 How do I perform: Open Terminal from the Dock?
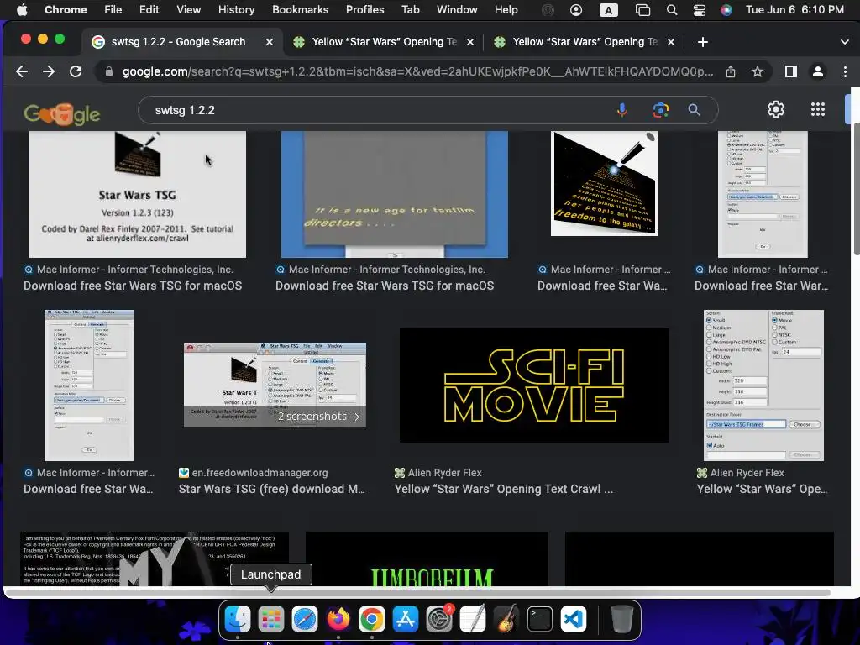540,619
